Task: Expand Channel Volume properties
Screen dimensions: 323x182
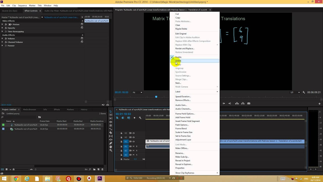Action: 2,42
